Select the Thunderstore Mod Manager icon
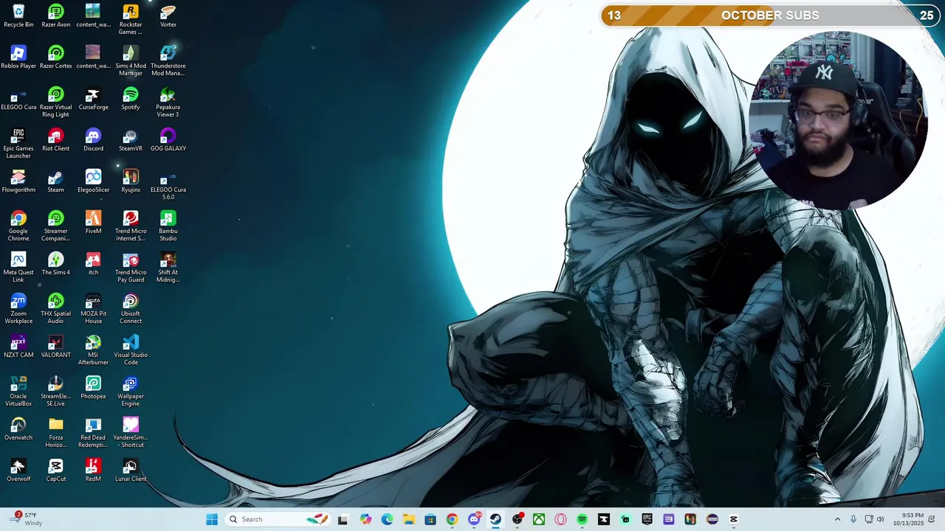 (168, 61)
